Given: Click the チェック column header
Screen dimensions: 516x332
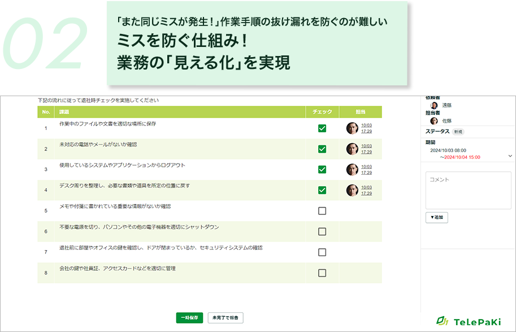Looking at the screenshot, I should [322, 111].
